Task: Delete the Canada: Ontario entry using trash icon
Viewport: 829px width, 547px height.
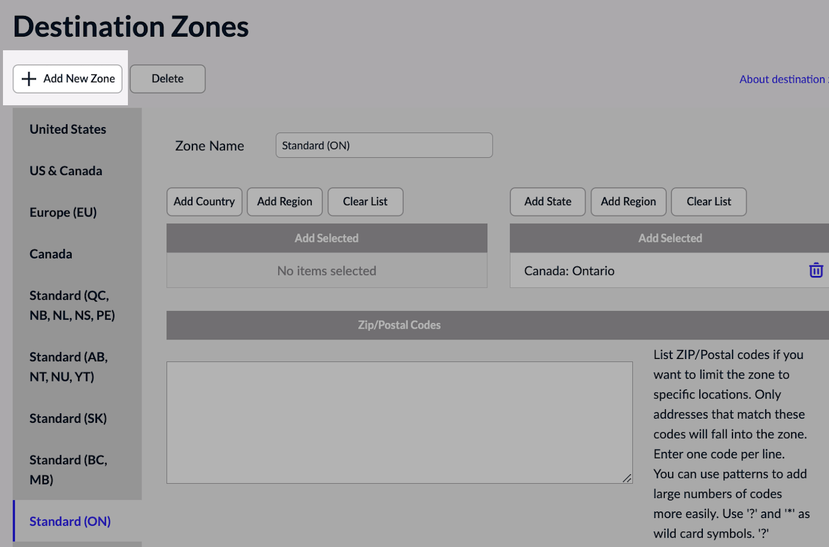Action: (815, 270)
